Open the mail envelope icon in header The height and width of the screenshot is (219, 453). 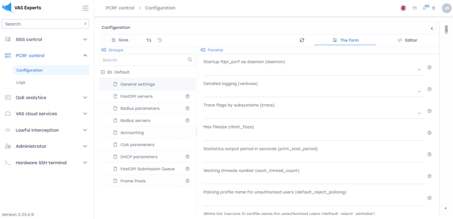click(x=414, y=8)
